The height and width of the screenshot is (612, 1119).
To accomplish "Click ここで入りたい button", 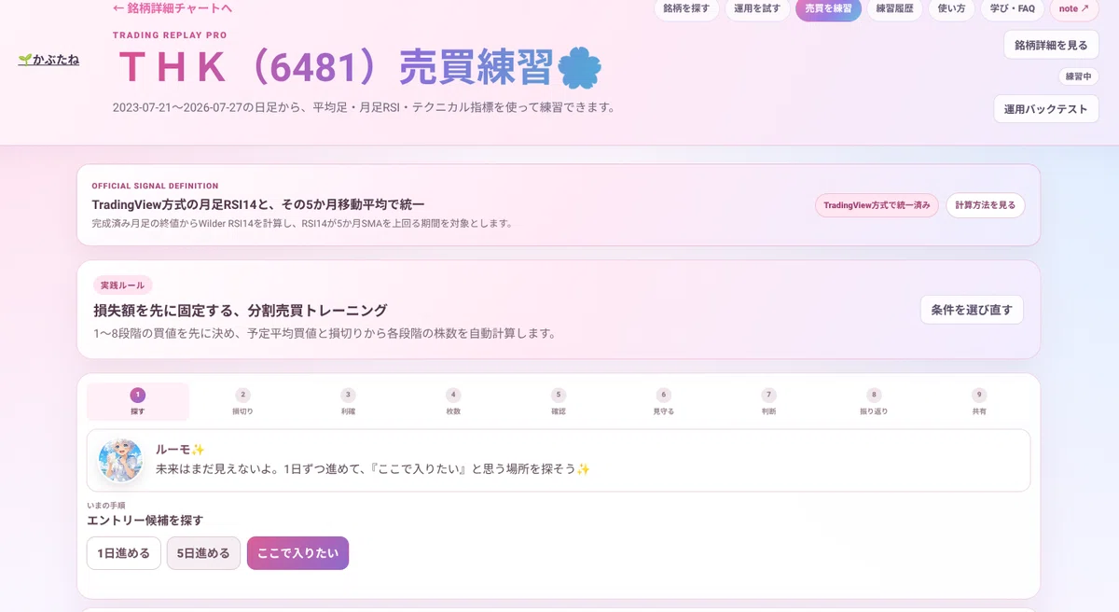I will [297, 553].
